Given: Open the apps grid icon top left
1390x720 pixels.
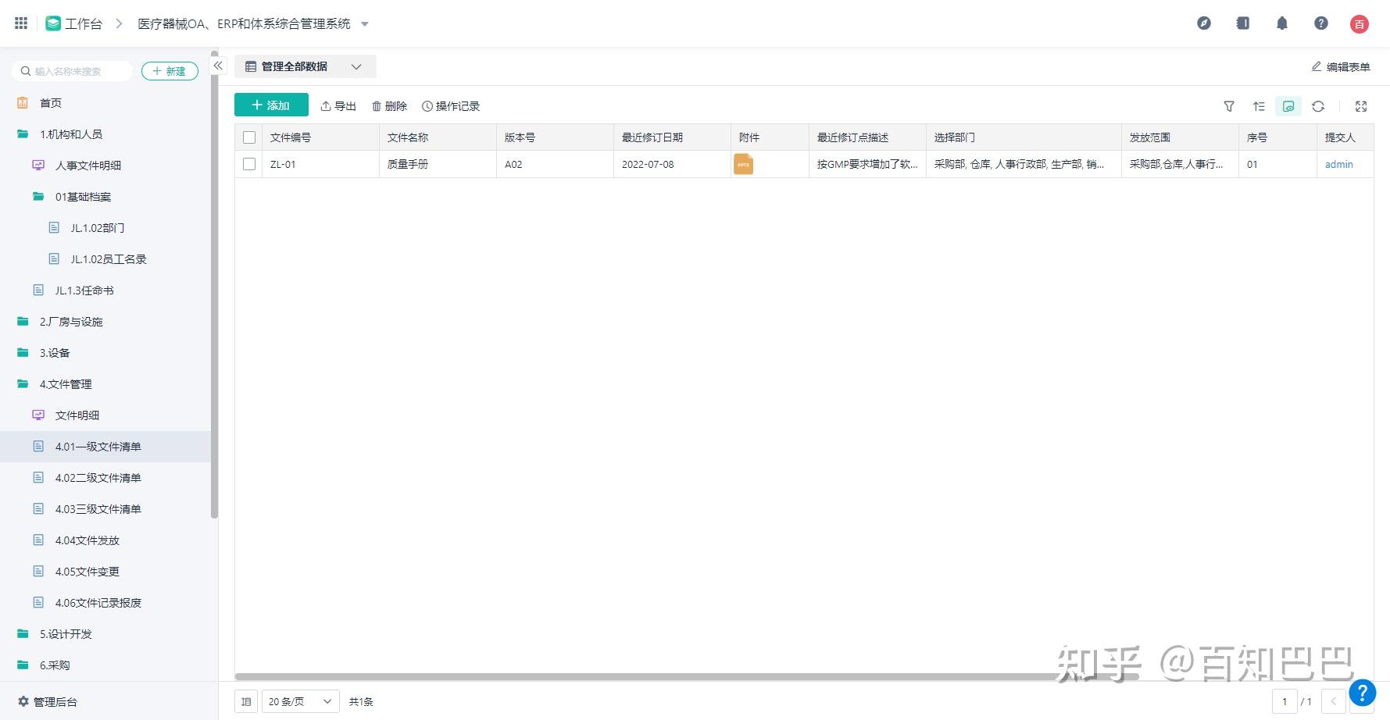Looking at the screenshot, I should click(x=20, y=22).
